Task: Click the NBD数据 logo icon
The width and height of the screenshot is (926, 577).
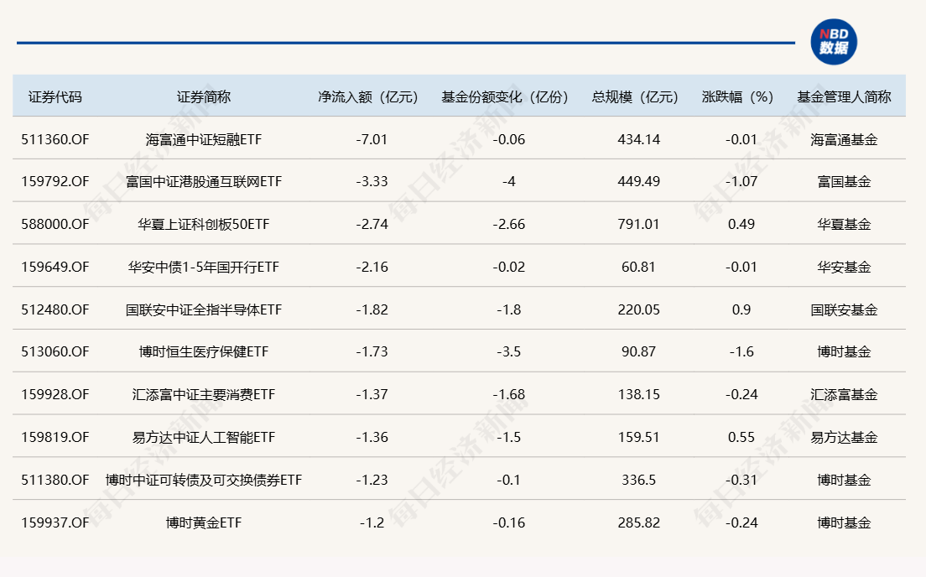Action: click(833, 42)
